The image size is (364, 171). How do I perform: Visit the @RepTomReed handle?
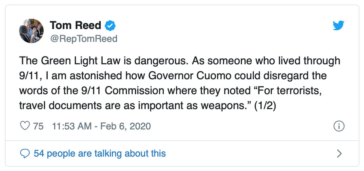(x=83, y=39)
